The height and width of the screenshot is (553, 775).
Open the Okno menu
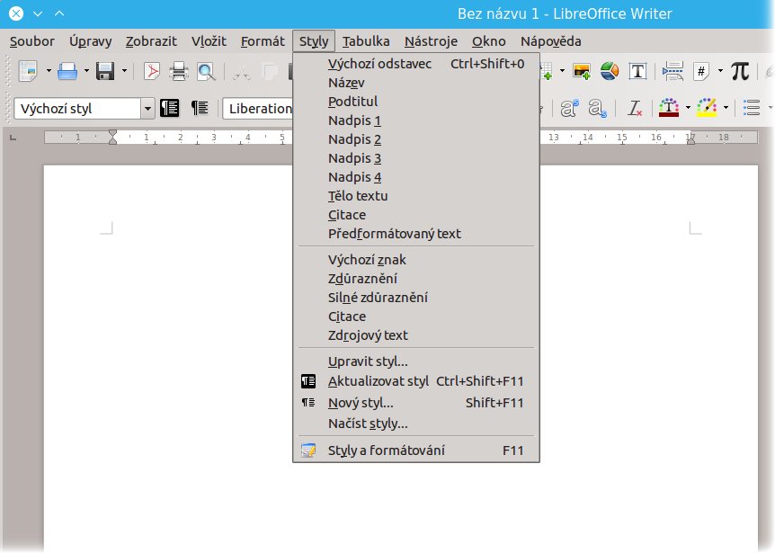(x=488, y=41)
